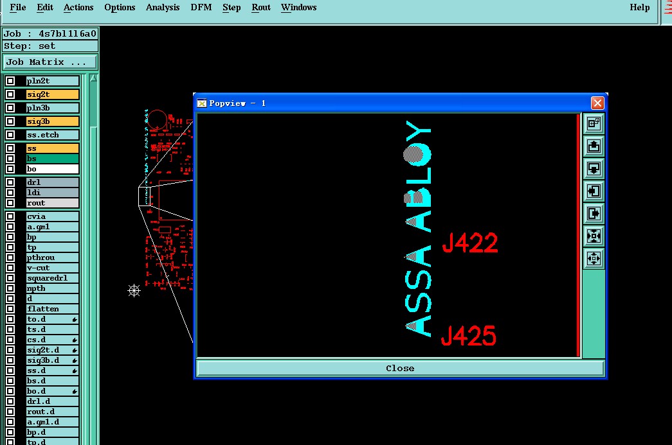Select the ldi layer name
Image resolution: width=672 pixels, height=445 pixels.
(53, 193)
